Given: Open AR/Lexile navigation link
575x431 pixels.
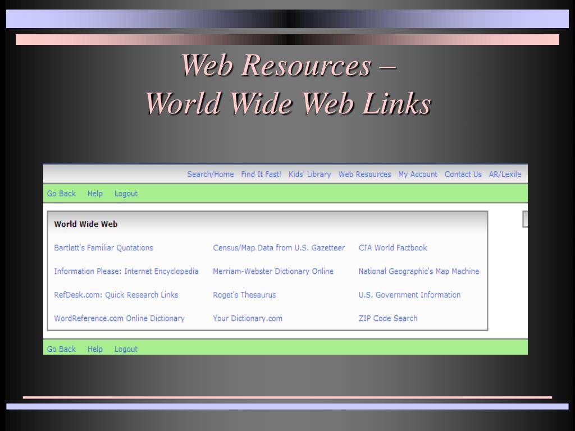Looking at the screenshot, I should 505,175.
